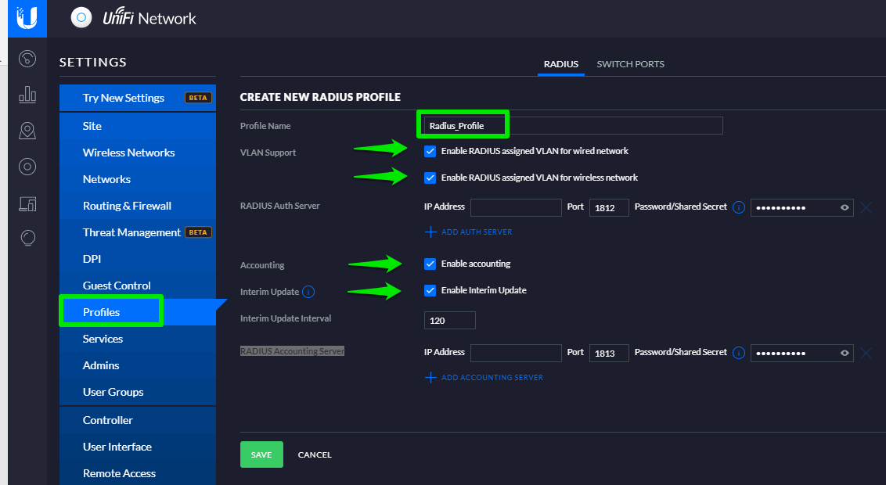The height and width of the screenshot is (485, 886).
Task: Click the Interim Update info icon
Action: pyautogui.click(x=308, y=292)
